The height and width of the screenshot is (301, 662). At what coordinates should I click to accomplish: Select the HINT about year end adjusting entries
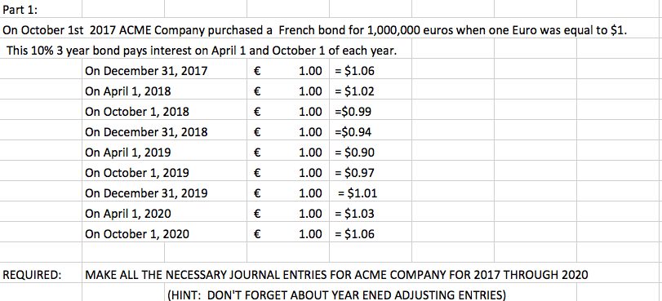point(336,294)
